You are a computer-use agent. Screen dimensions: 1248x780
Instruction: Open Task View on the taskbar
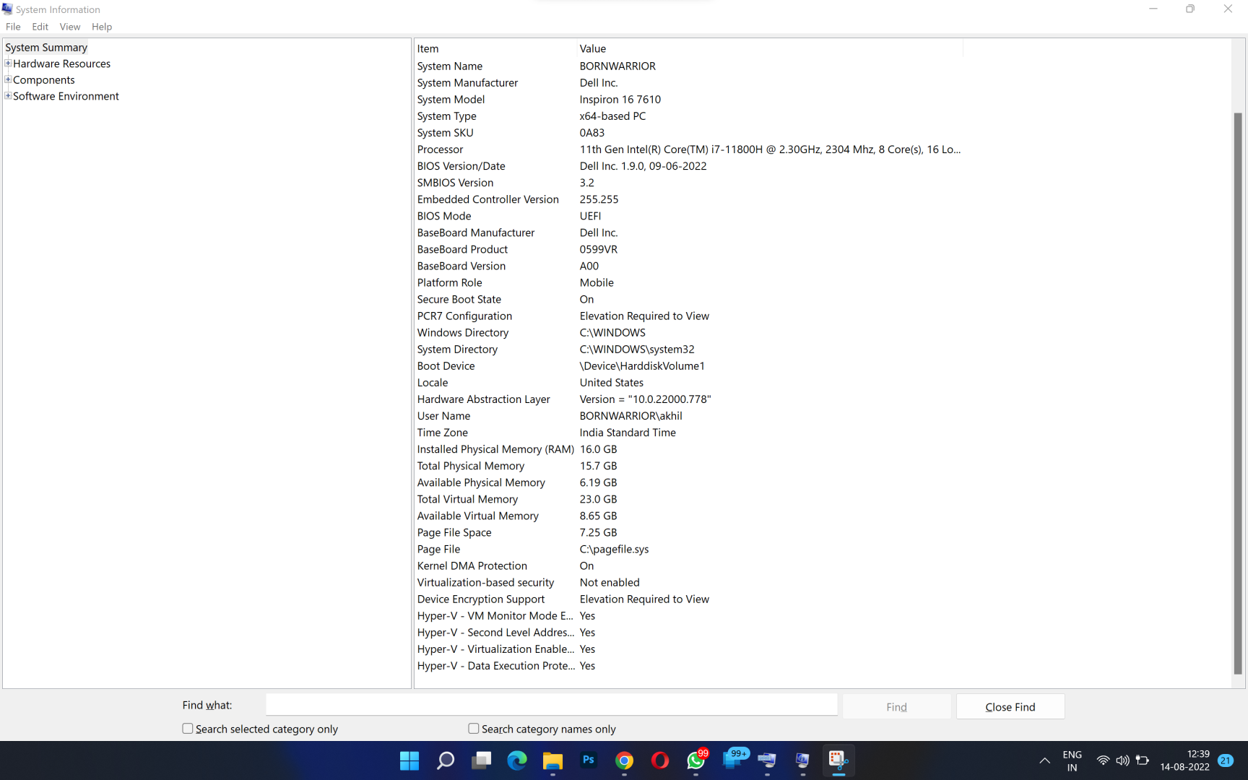tap(481, 760)
